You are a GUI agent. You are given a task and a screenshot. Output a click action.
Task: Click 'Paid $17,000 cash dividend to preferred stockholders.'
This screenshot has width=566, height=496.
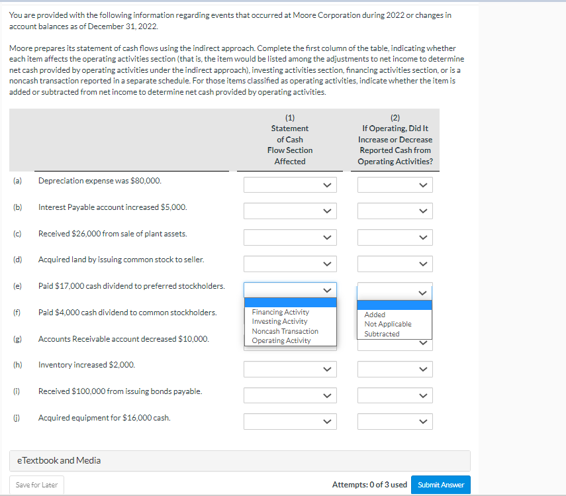[131, 286]
